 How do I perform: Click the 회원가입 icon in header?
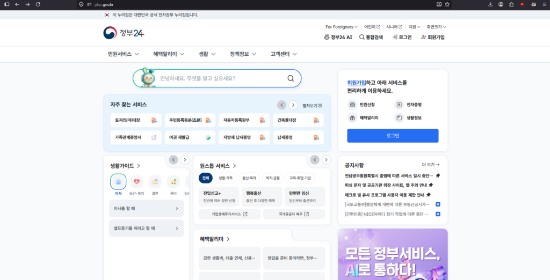point(423,37)
